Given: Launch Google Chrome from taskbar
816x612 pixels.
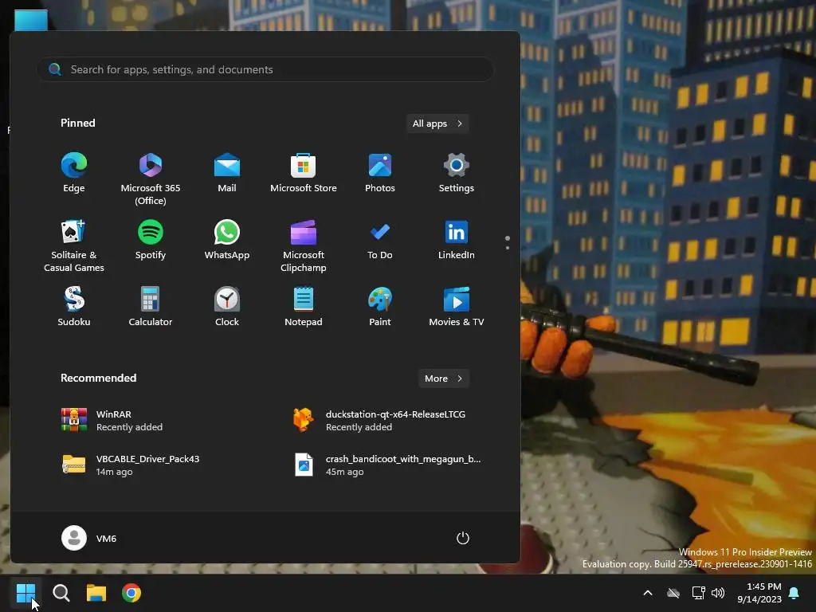Looking at the screenshot, I should click(x=131, y=593).
